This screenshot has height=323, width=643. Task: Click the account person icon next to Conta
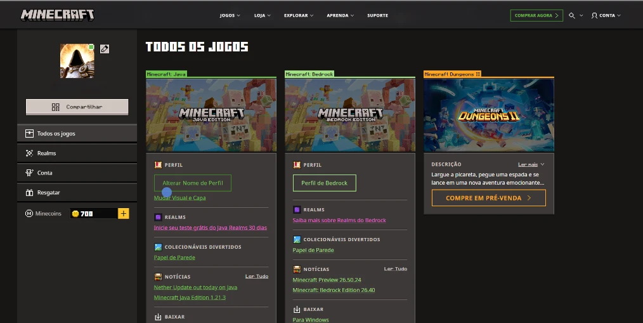594,16
